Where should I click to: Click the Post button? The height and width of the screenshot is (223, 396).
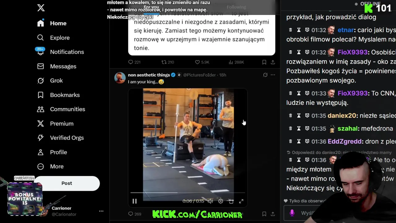tap(67, 183)
